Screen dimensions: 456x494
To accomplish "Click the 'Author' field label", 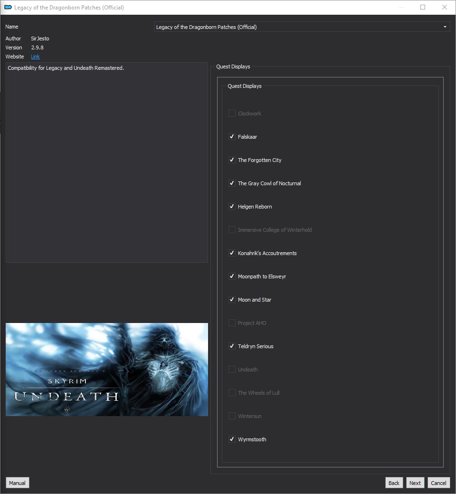I will [13, 38].
